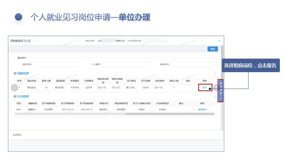Open the 查看简历 link in trainee row
Viewport: 284px width, 159px height.
[x=202, y=109]
